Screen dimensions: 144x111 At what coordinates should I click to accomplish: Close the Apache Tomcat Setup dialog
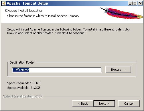tap(140, 3)
